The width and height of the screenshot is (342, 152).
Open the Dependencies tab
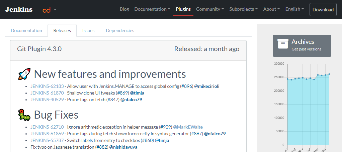pos(120,30)
